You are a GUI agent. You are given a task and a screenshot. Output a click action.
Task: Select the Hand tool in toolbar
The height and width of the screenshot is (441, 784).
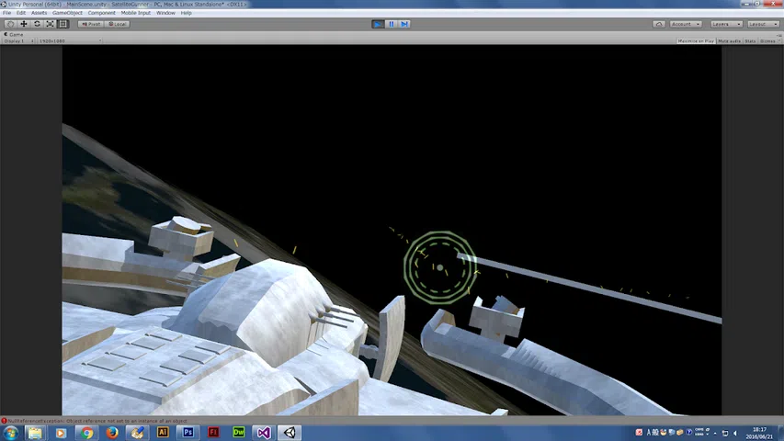(10, 24)
